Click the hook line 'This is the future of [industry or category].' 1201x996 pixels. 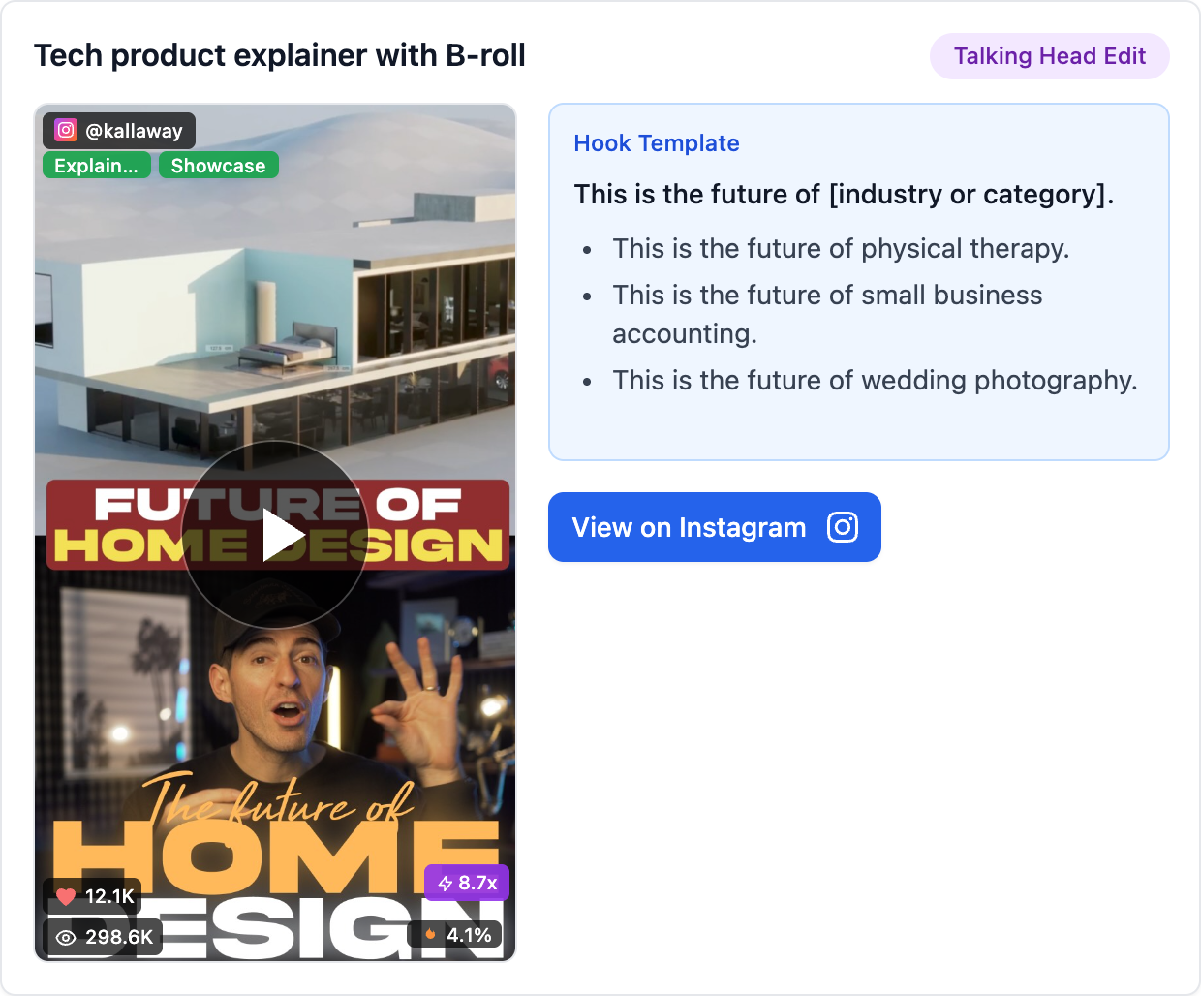click(x=844, y=194)
